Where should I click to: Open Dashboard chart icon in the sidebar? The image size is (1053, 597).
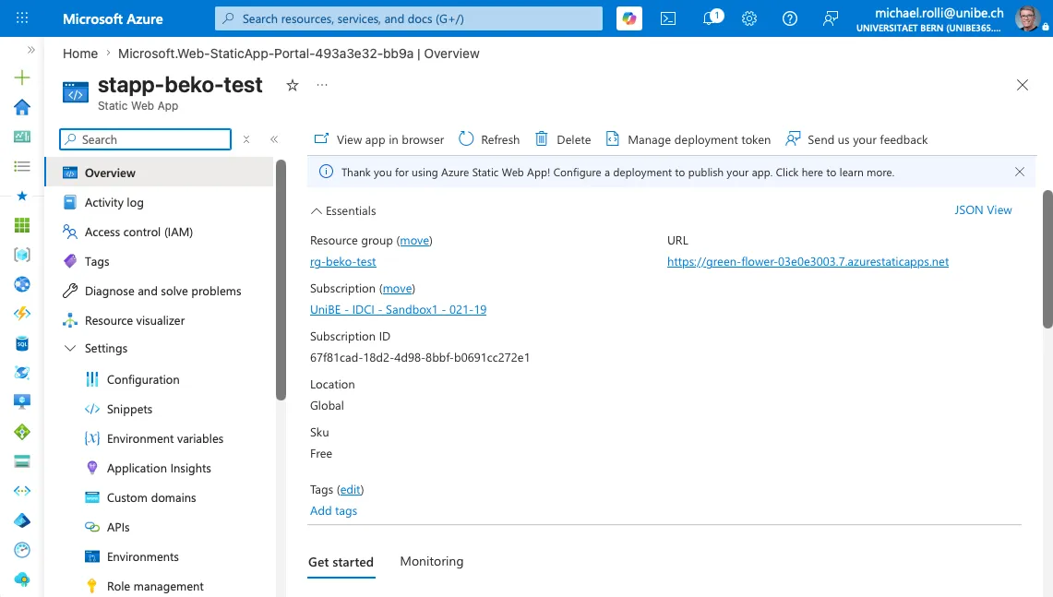tap(22, 137)
